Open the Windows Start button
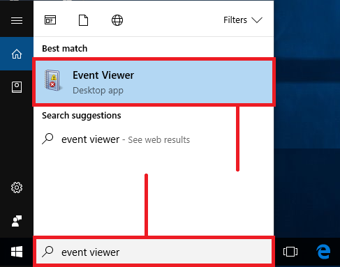Viewport: 340px width, 267px height. [17, 252]
